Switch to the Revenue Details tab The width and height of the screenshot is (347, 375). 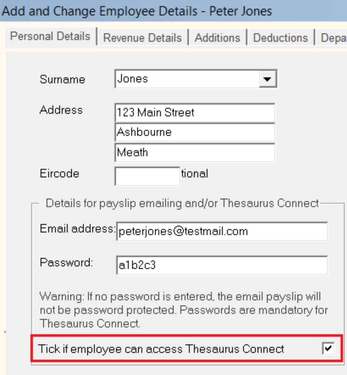tap(143, 38)
